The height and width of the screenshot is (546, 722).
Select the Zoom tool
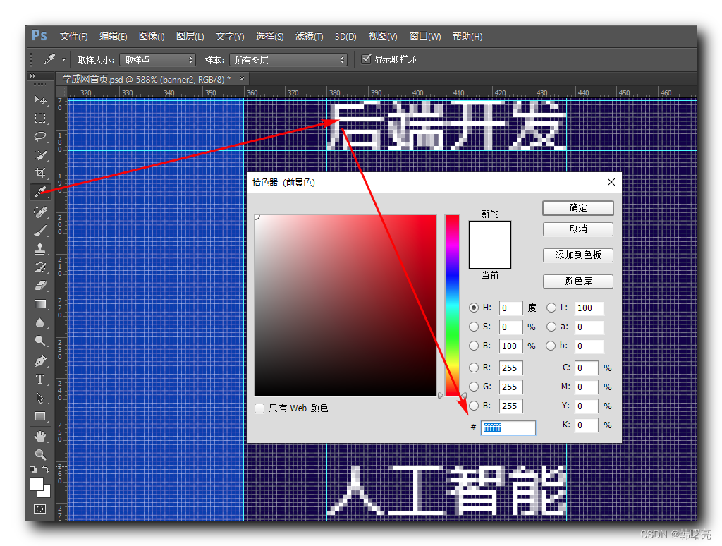pyautogui.click(x=40, y=455)
